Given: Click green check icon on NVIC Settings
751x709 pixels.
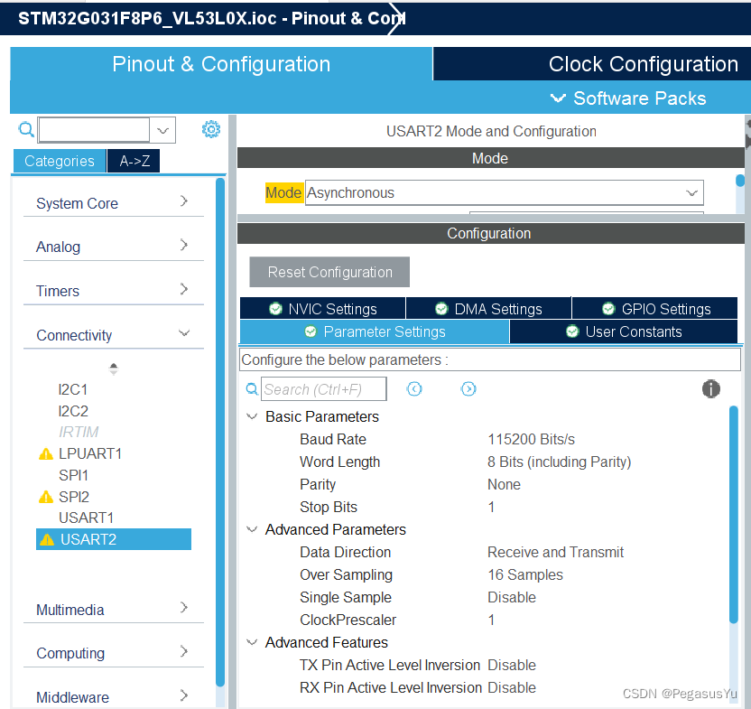Looking at the screenshot, I should pos(275,309).
